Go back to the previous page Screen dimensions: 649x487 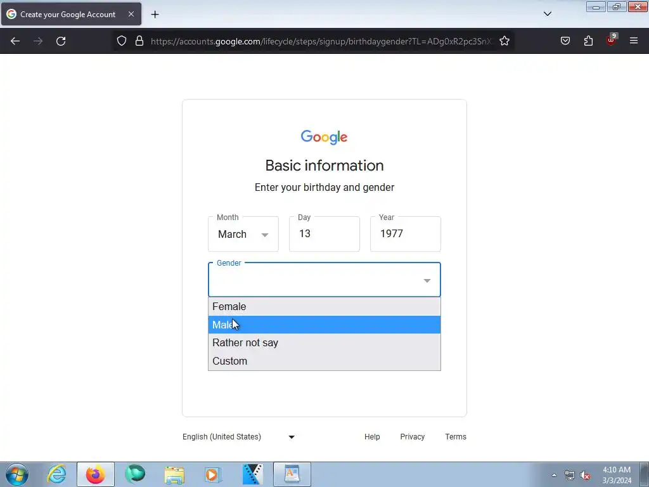15,41
